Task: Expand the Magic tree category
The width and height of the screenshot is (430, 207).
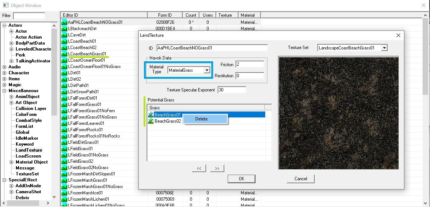Action: pos(4,85)
